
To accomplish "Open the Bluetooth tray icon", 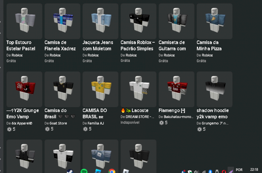I will click(210, 171).
